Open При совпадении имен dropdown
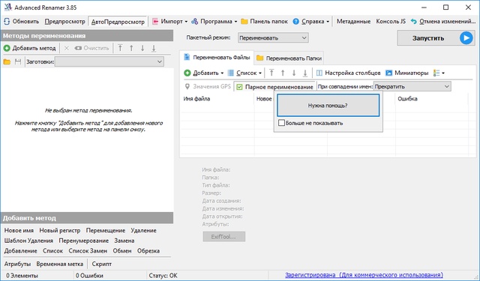 coord(412,86)
